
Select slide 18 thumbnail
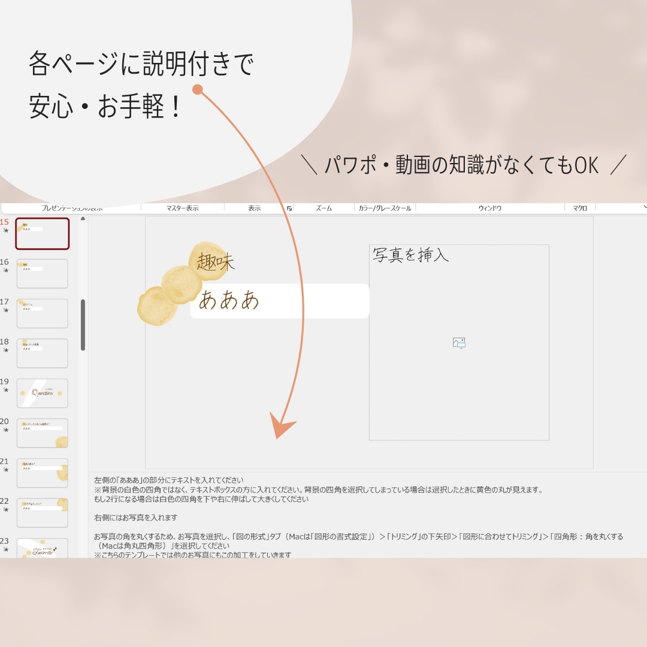coord(42,353)
